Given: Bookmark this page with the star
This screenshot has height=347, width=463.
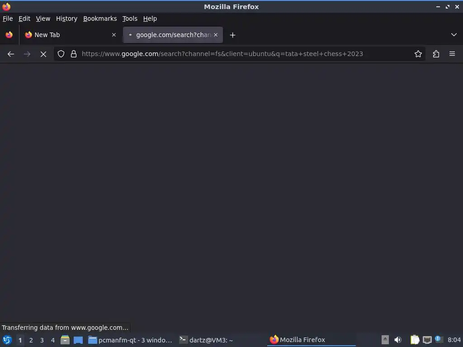Looking at the screenshot, I should pos(418,54).
